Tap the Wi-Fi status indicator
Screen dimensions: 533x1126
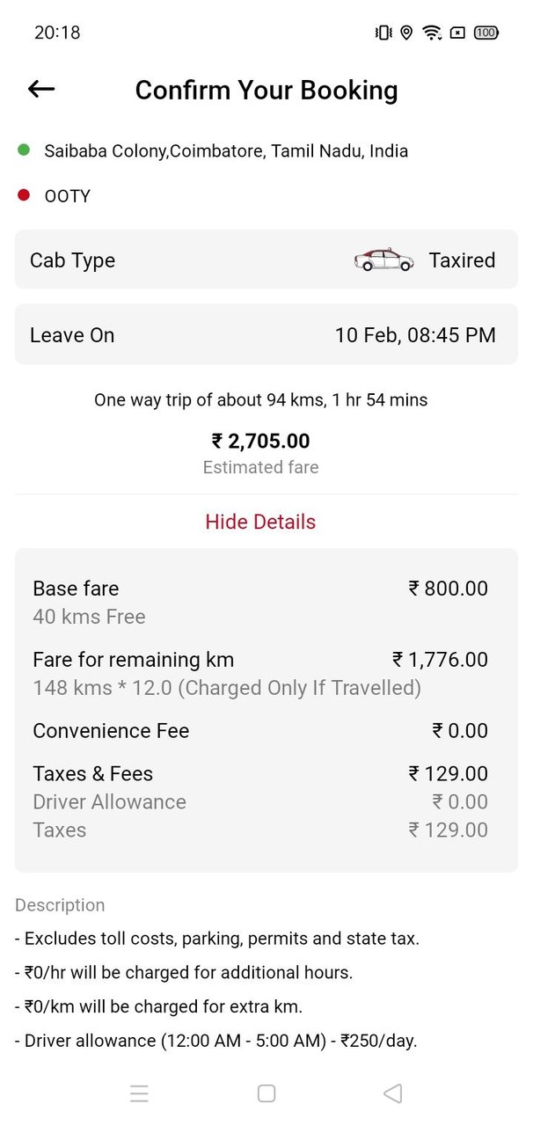point(431,33)
